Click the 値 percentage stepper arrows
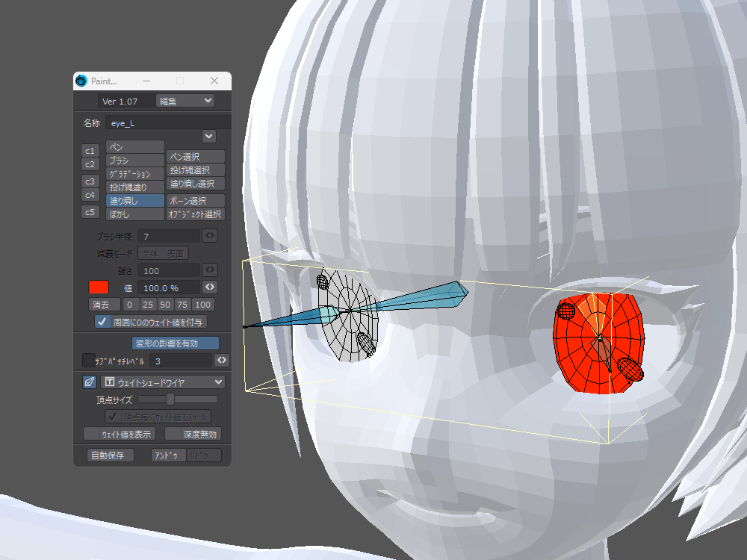This screenshot has width=747, height=560. tap(210, 287)
